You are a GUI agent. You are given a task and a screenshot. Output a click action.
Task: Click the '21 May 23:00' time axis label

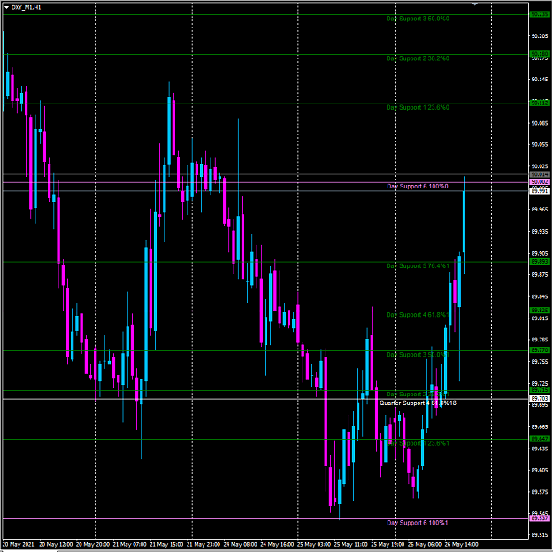(x=204, y=544)
